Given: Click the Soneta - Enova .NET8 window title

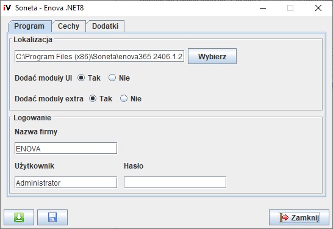Looking at the screenshot, I should coord(49,8).
